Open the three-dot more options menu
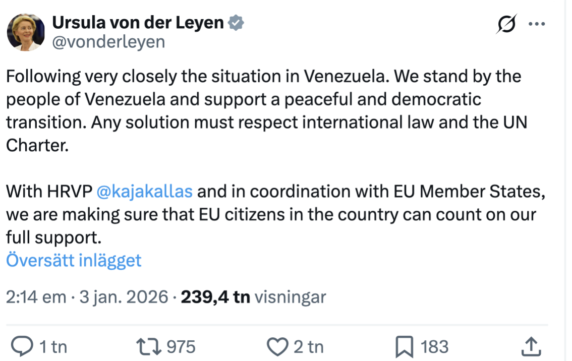This screenshot has height=361, width=572. [x=537, y=24]
